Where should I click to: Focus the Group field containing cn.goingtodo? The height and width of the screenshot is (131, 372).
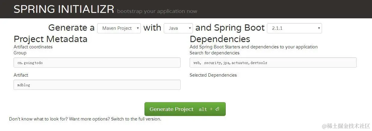point(97,62)
